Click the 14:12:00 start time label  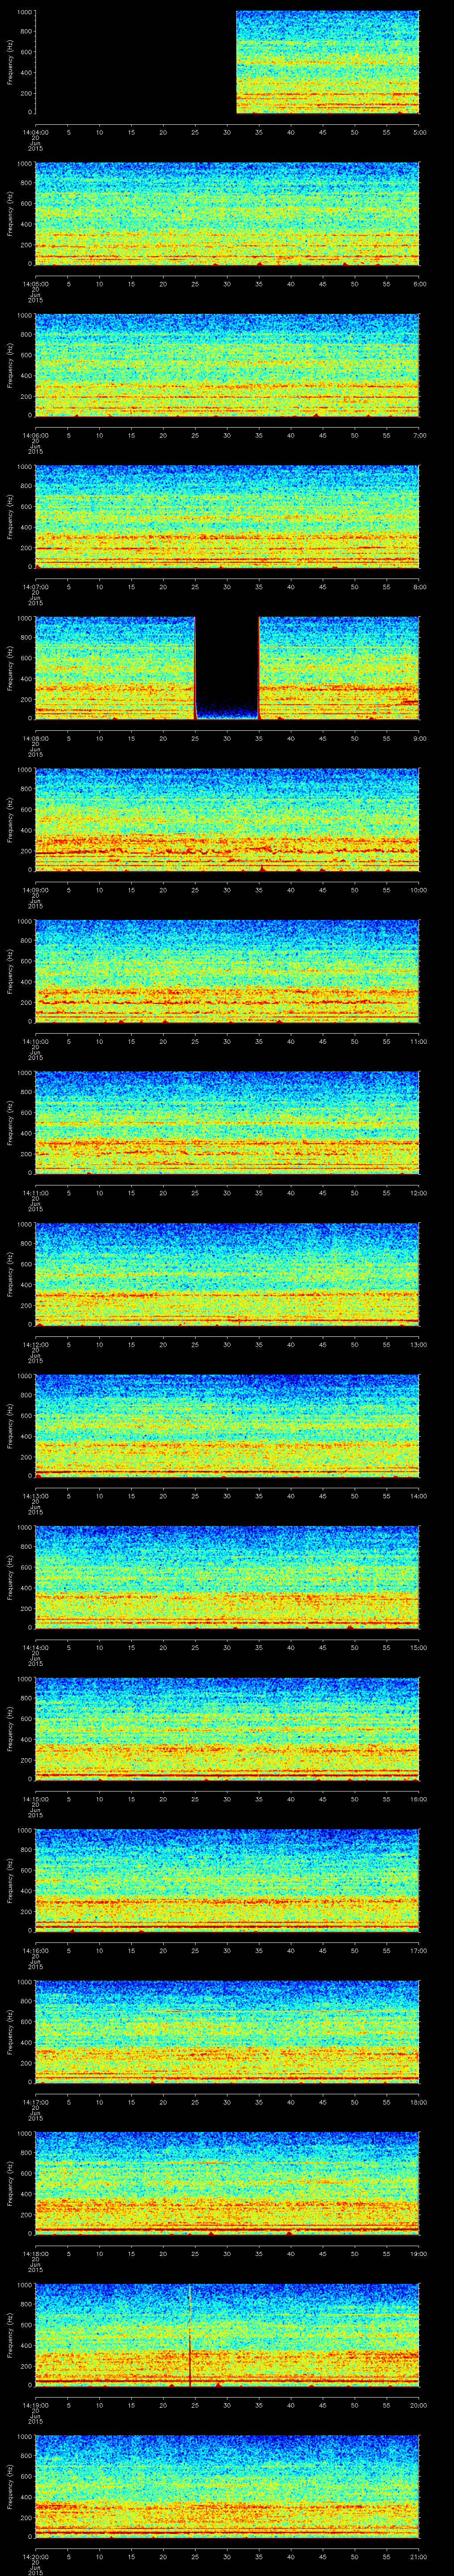[x=36, y=1345]
